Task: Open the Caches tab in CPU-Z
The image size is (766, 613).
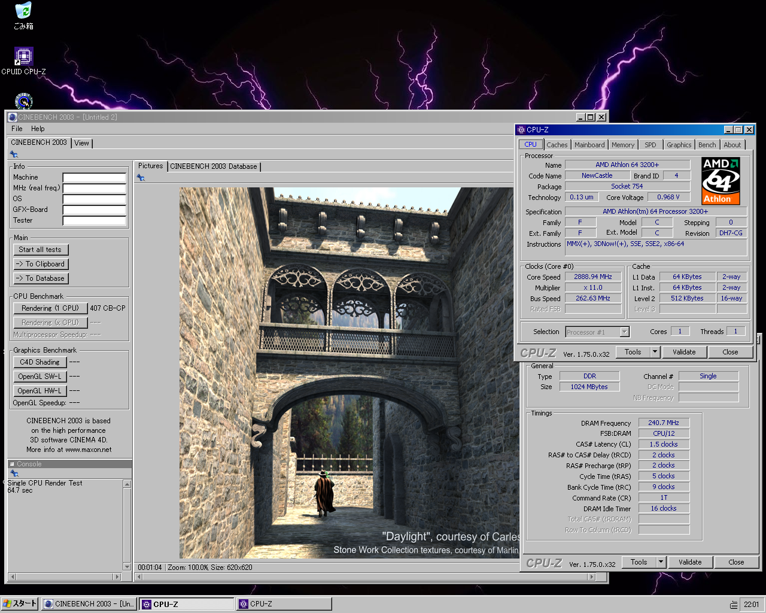Action: pos(557,145)
